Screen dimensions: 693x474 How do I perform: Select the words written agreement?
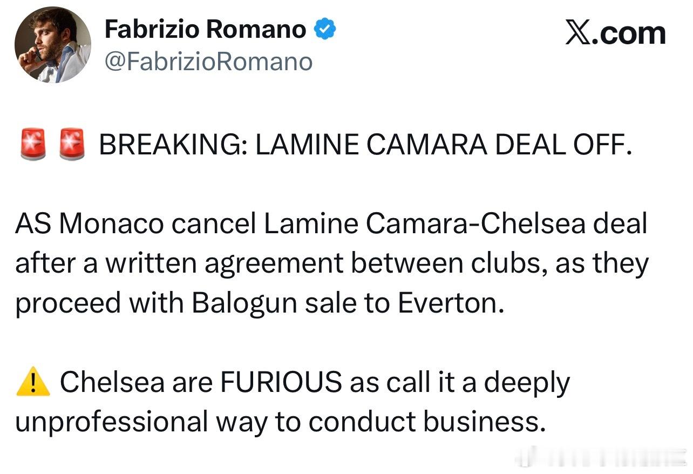pos(223,263)
